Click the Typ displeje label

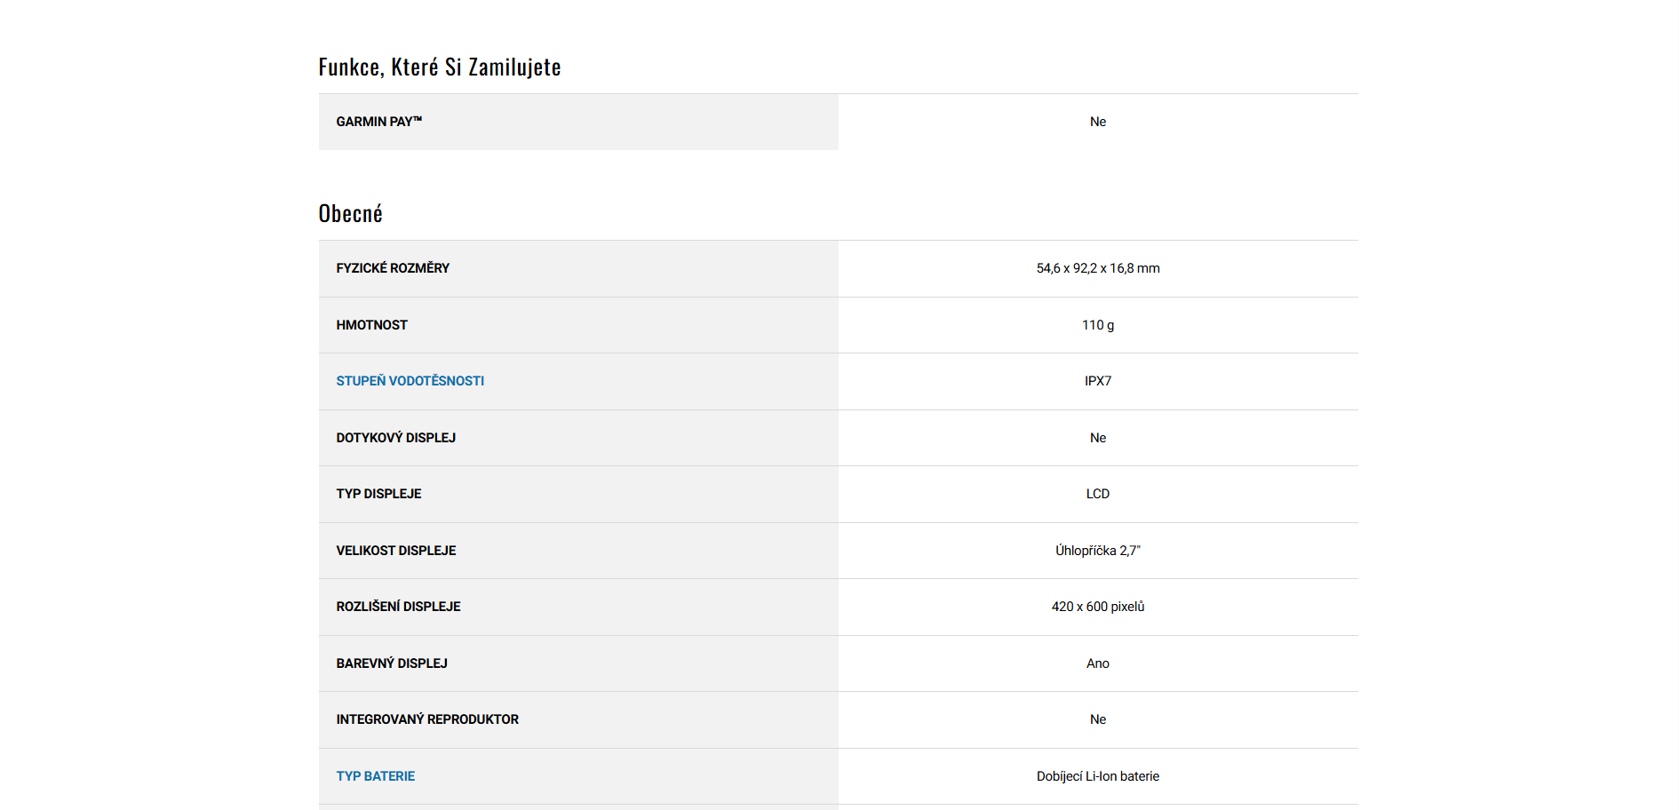point(378,494)
